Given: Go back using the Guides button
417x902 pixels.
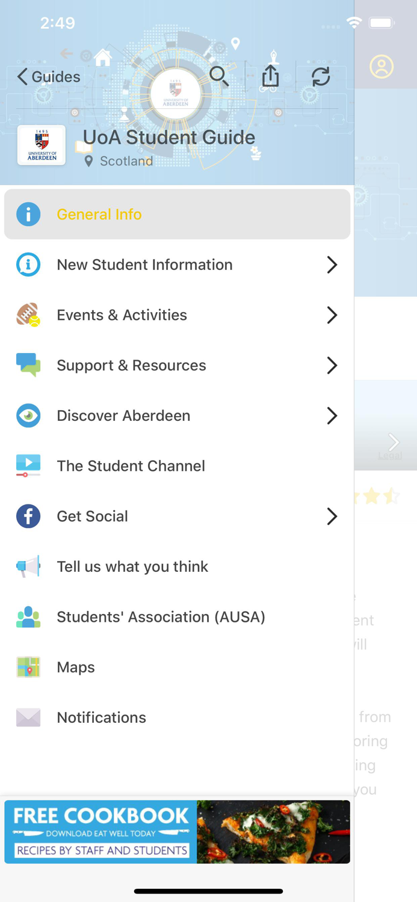Looking at the screenshot, I should coord(48,76).
